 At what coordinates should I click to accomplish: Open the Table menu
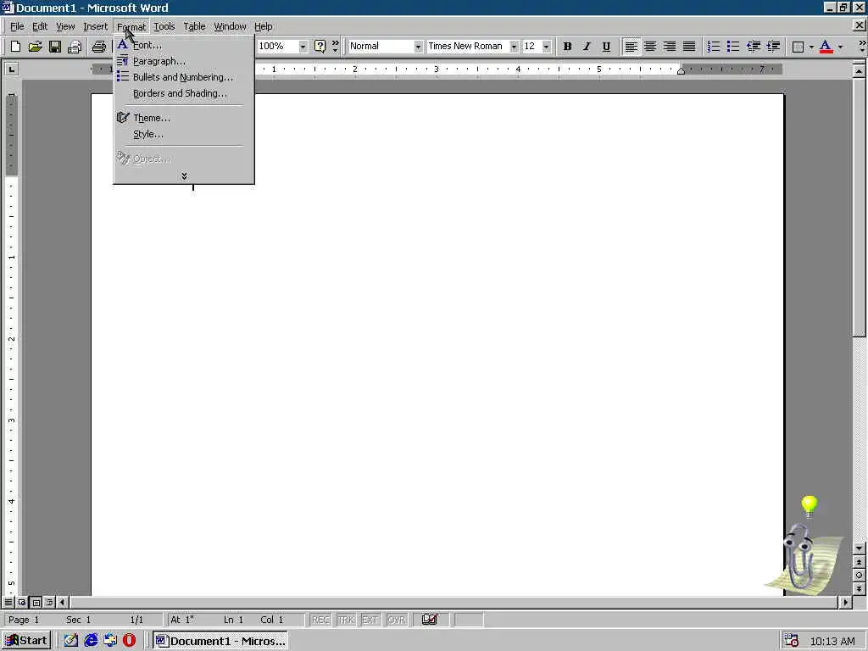click(194, 26)
